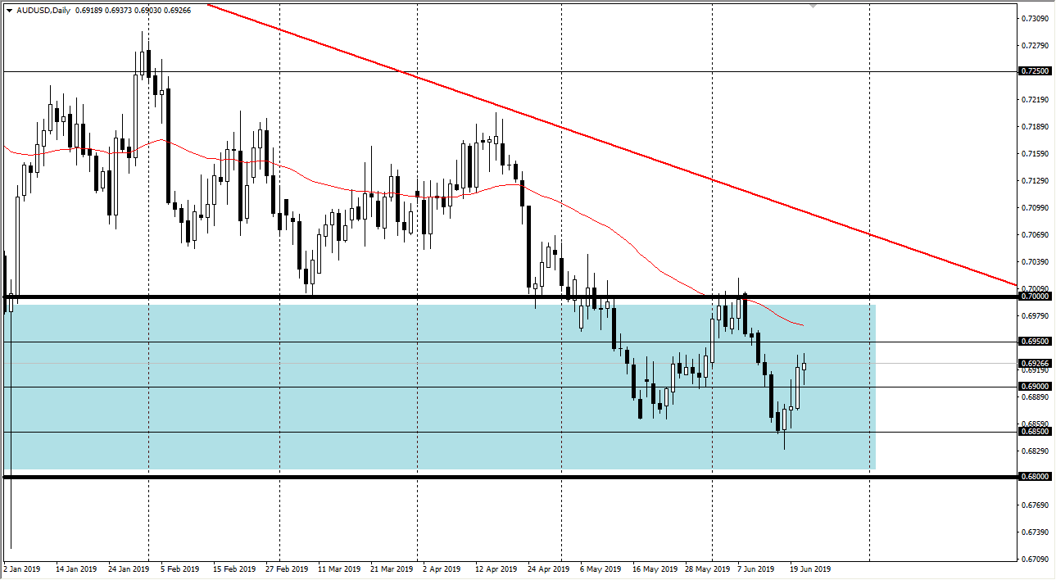Viewport: 1056px width, 580px height.
Task: Click the 6 May 2019 date label
Action: [x=601, y=569]
